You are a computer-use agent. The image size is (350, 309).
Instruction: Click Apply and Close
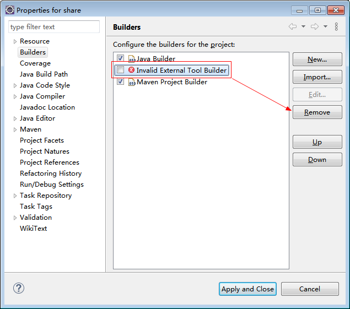click(247, 289)
